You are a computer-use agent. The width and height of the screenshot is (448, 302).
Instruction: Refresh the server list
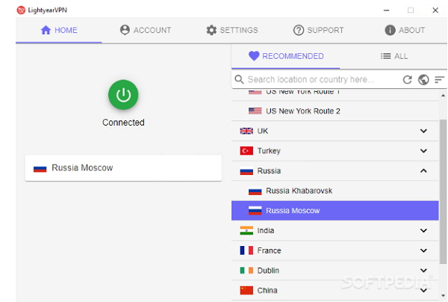pyautogui.click(x=408, y=79)
